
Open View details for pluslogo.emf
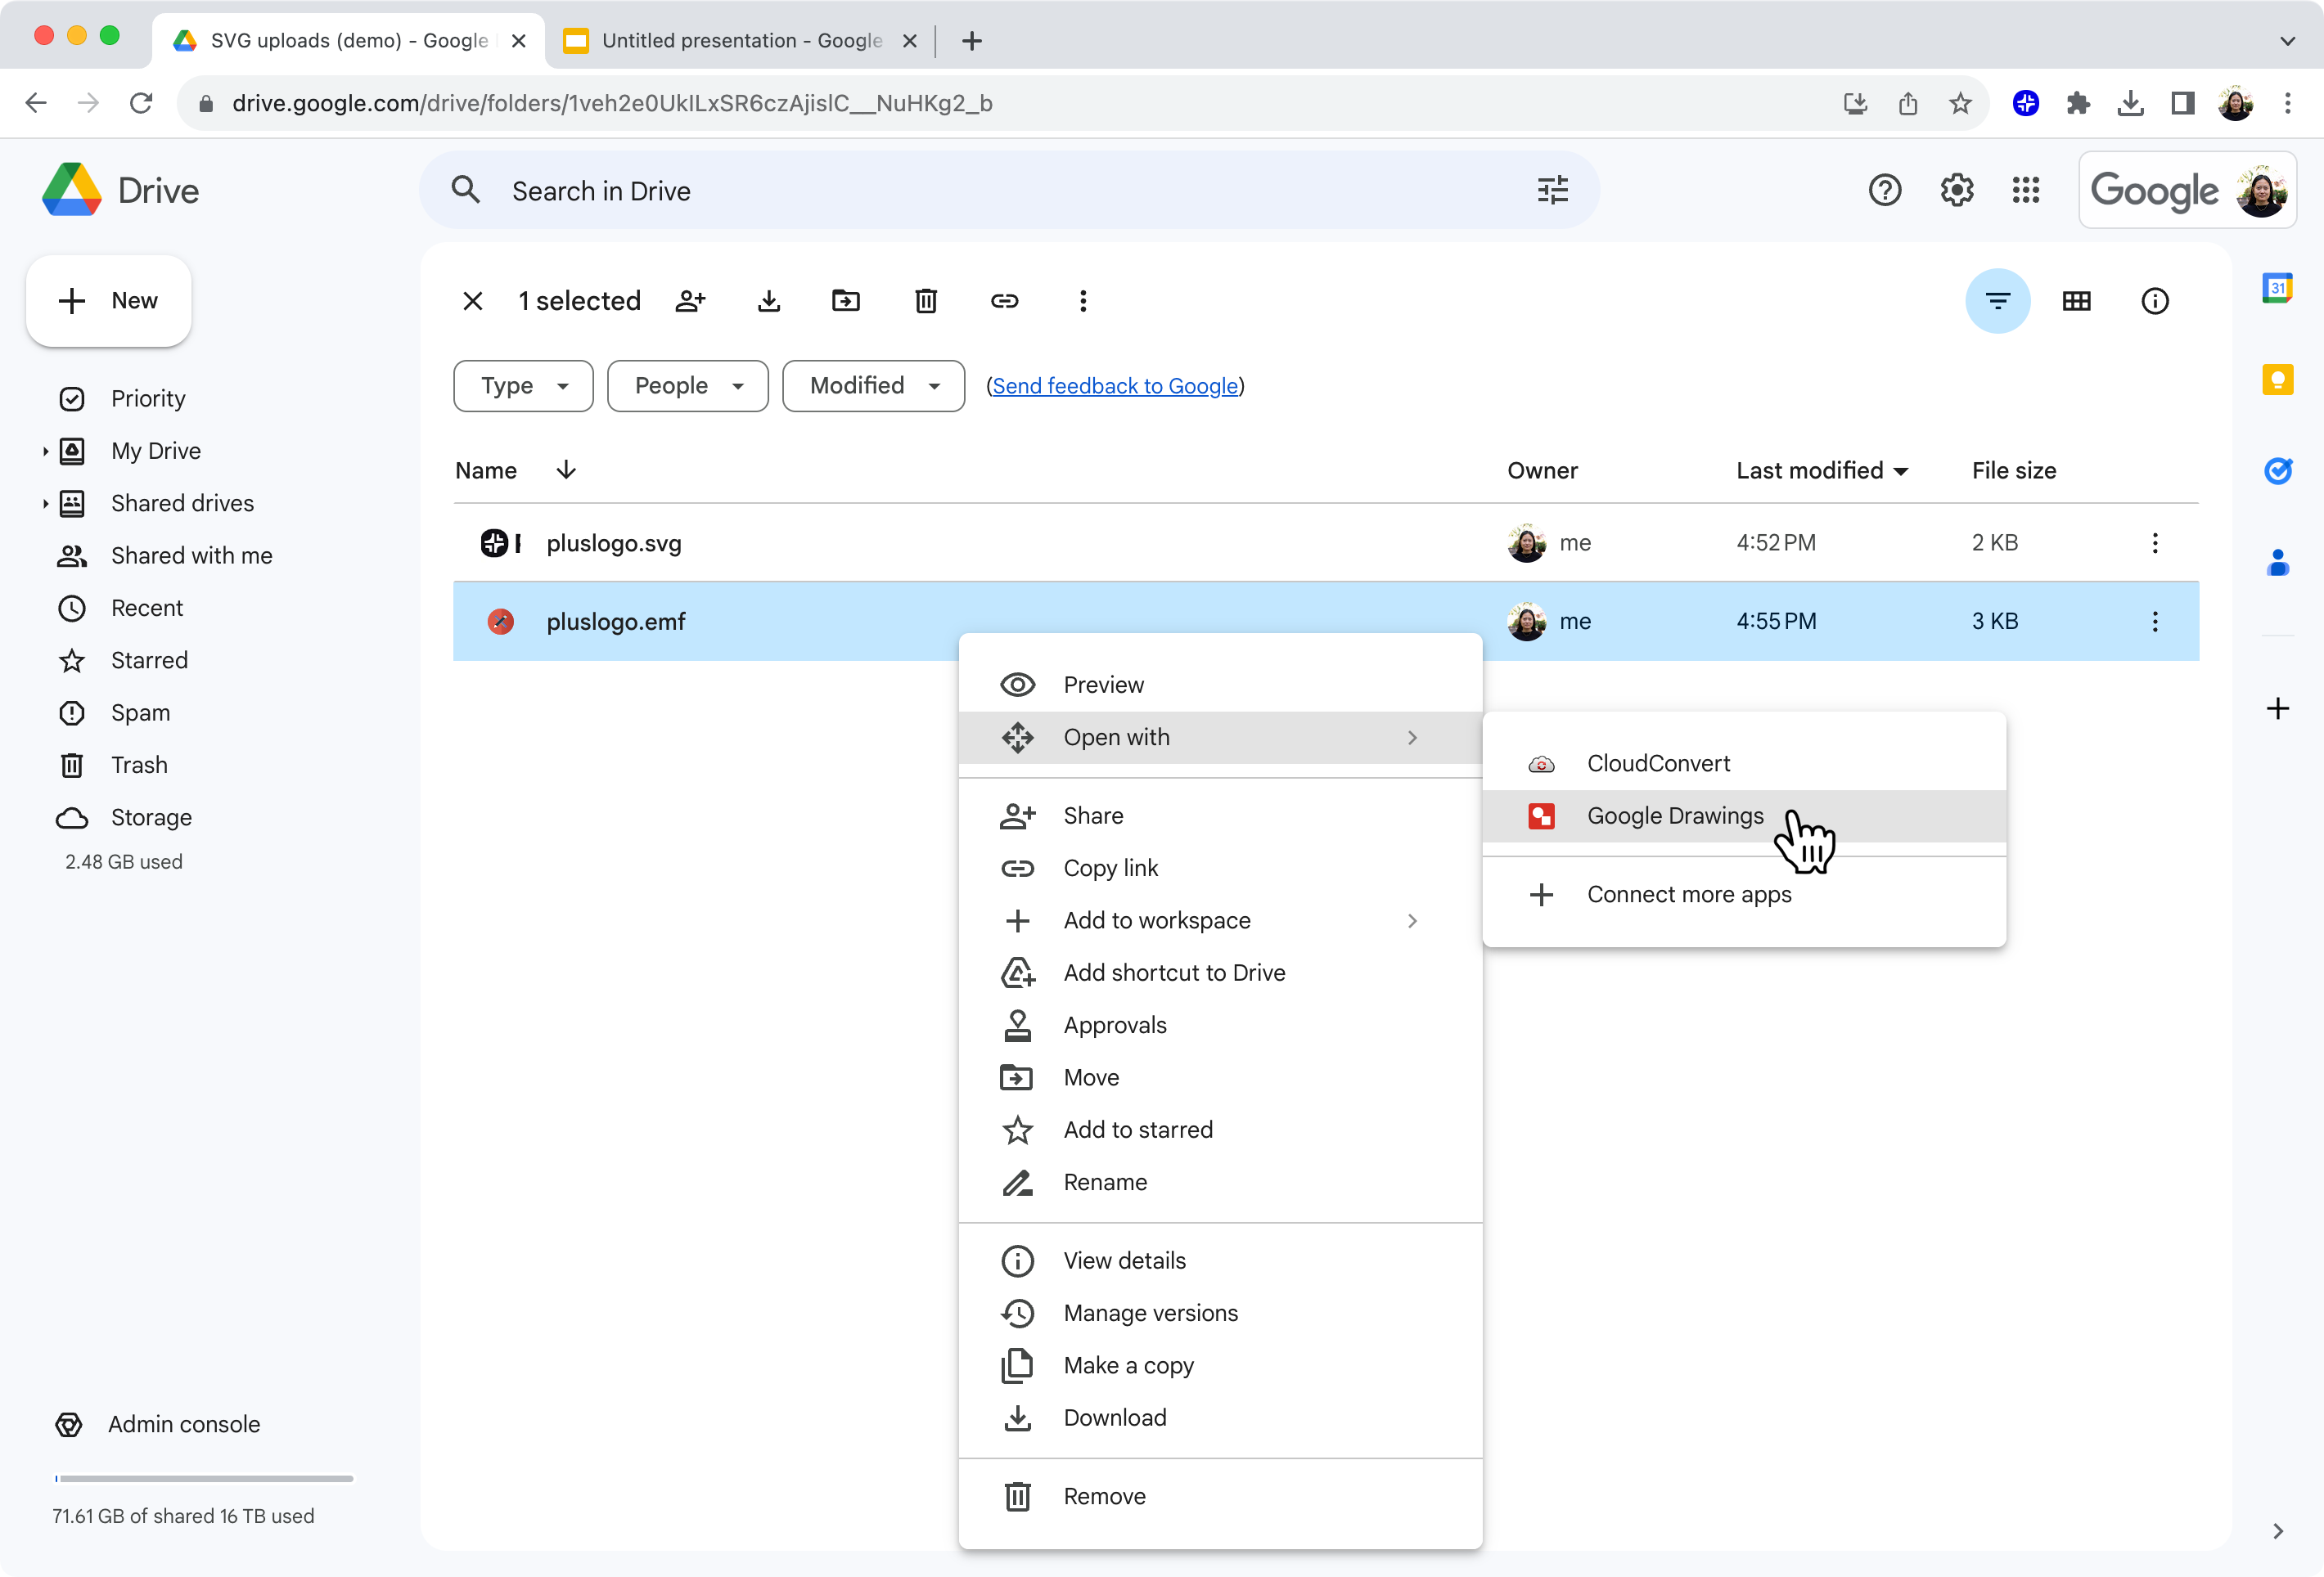1219,1261
